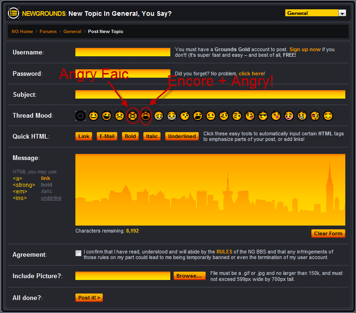This screenshot has height=313, width=356.
Task: Apply Italic quick HTML tag
Action: (x=152, y=136)
